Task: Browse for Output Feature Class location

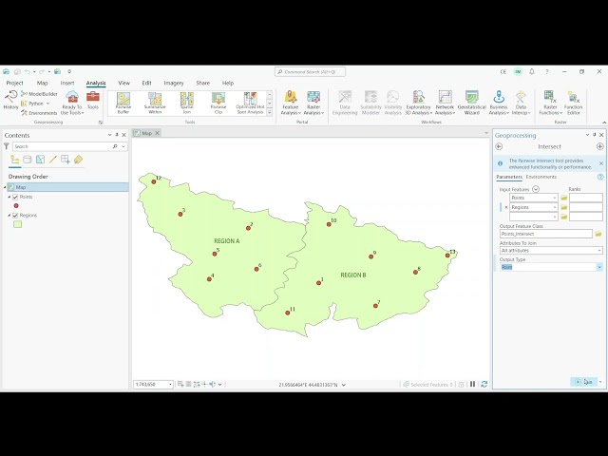Action: tap(598, 234)
